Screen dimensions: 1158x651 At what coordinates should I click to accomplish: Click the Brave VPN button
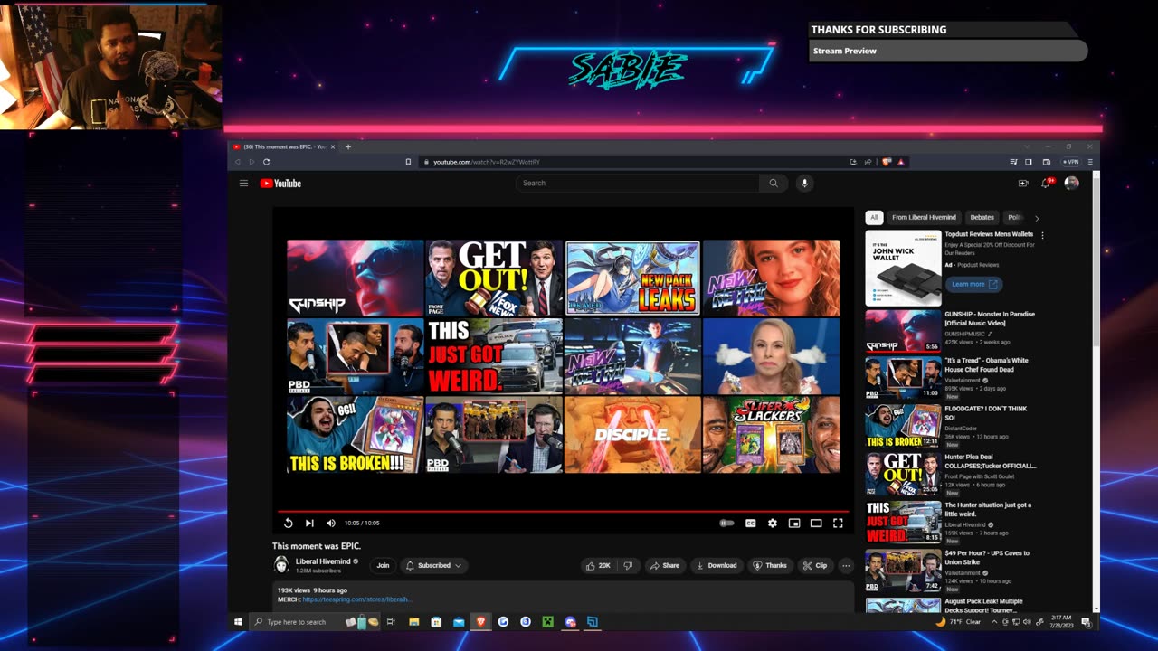[x=1071, y=162]
